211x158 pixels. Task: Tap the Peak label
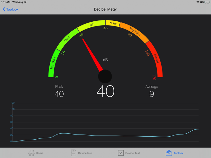coord(59,87)
